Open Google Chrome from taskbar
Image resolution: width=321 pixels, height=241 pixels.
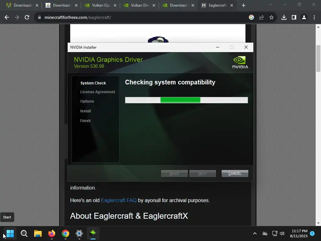[x=66, y=233]
